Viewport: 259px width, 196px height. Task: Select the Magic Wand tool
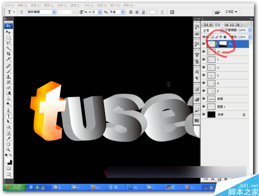8,48
